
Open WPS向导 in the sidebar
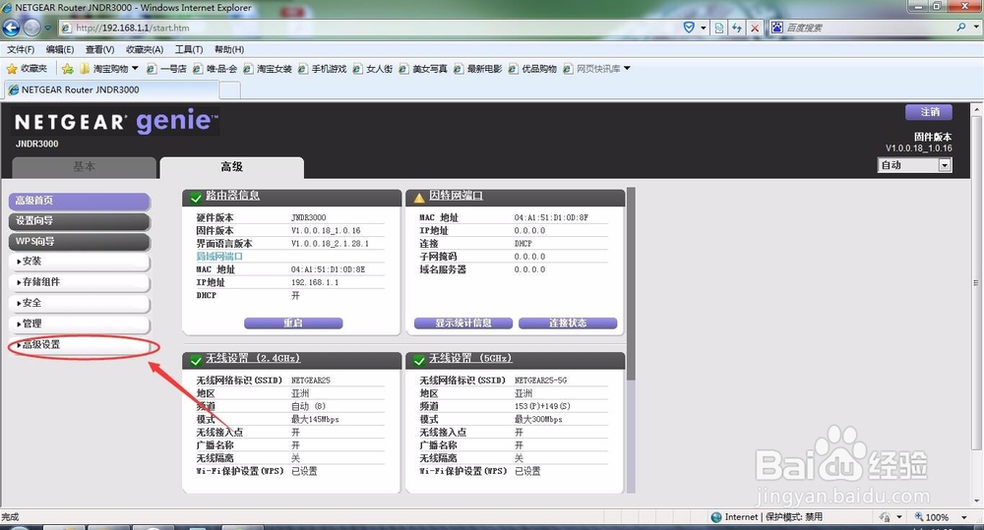[x=79, y=242]
